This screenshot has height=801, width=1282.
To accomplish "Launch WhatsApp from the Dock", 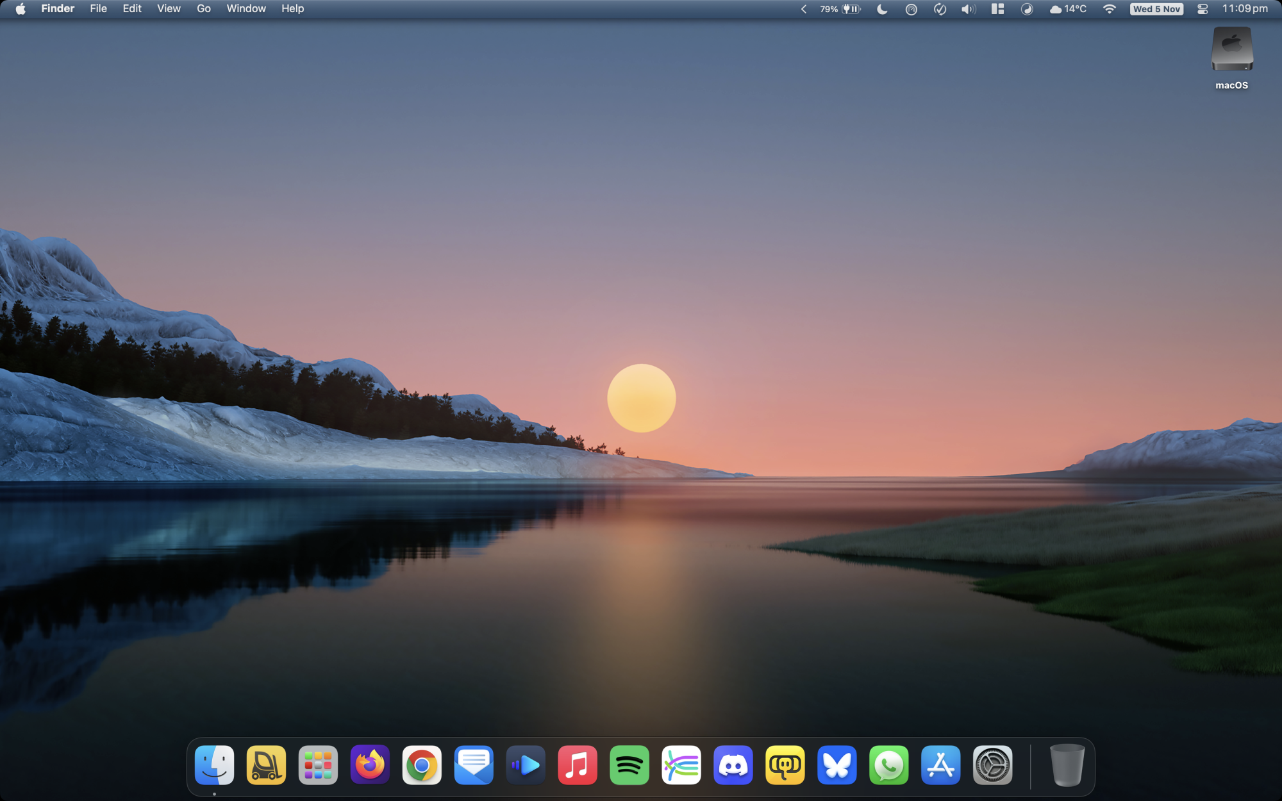I will 889,764.
